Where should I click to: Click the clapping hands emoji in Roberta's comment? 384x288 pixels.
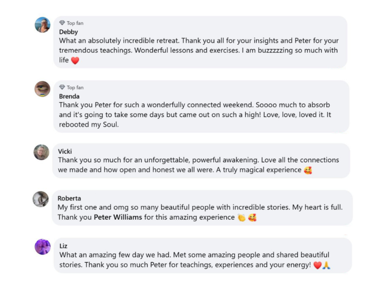click(242, 218)
